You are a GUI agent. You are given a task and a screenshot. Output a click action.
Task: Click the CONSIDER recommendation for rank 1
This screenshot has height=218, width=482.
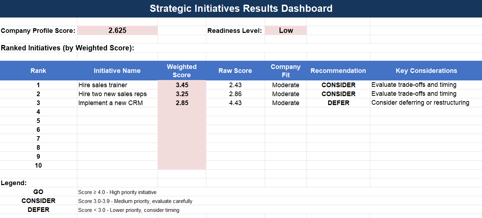pos(338,85)
